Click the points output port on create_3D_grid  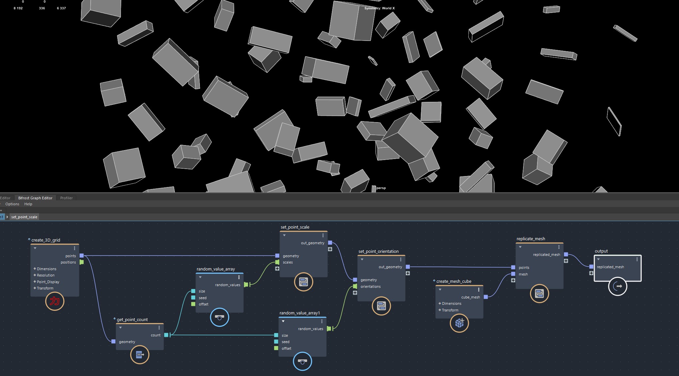pos(82,256)
